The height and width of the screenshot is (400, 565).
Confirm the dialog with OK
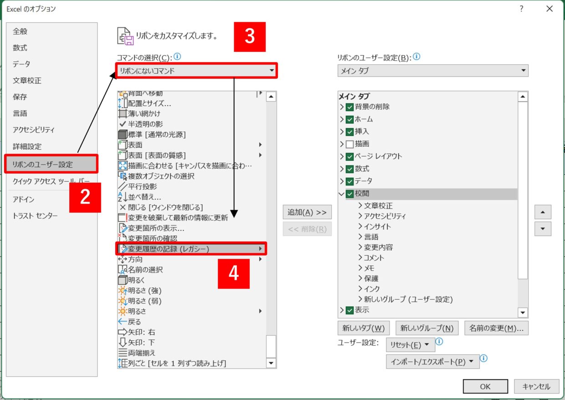(485, 386)
